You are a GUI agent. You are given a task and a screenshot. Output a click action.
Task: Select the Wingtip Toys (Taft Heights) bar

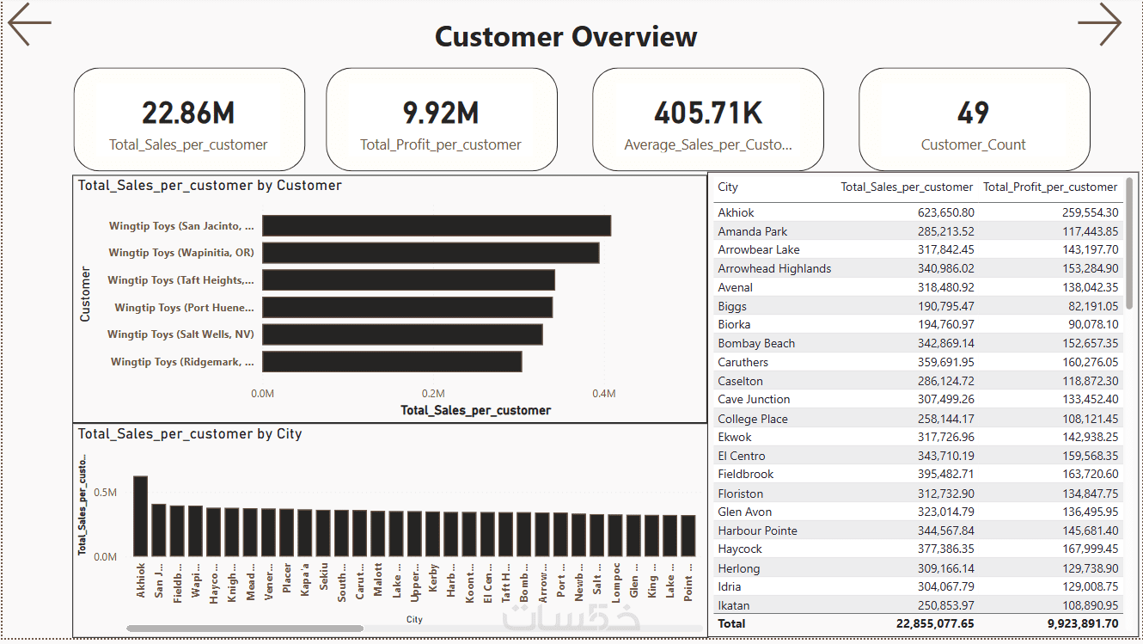pos(408,280)
